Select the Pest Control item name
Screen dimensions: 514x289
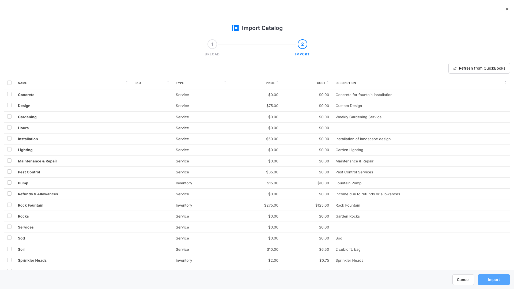tap(29, 172)
